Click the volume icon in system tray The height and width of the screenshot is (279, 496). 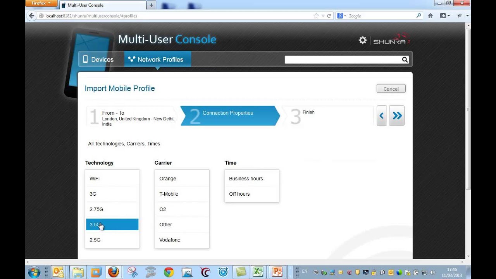pyautogui.click(x=432, y=272)
